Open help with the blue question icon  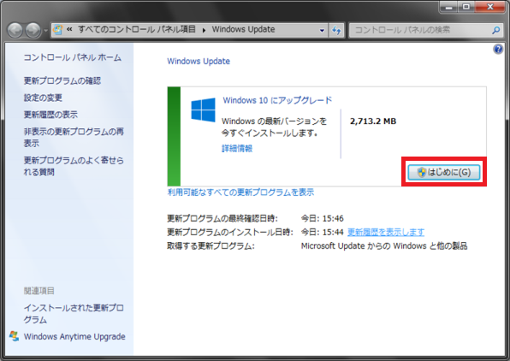tap(498, 50)
